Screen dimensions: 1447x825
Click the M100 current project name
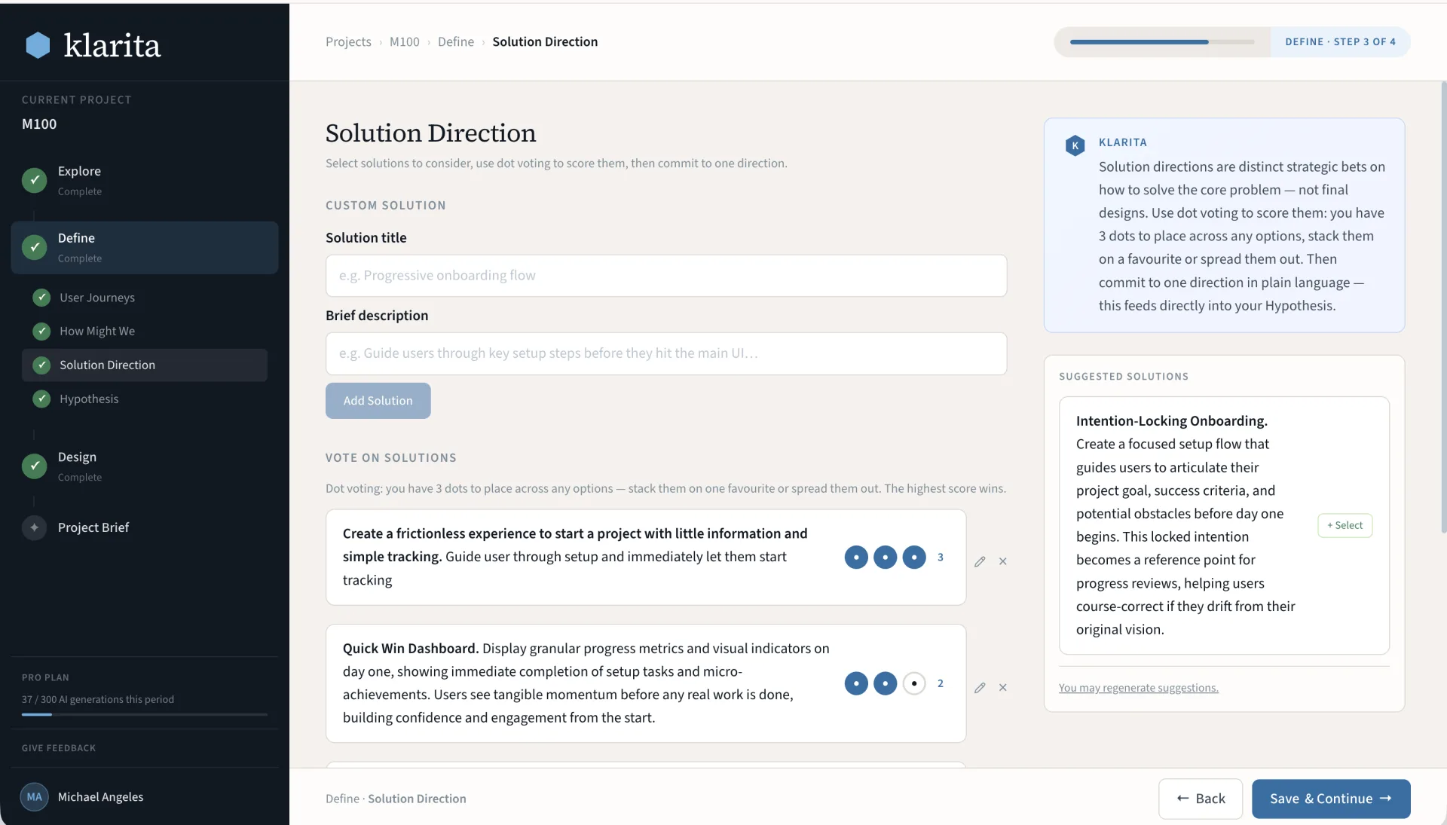[39, 124]
